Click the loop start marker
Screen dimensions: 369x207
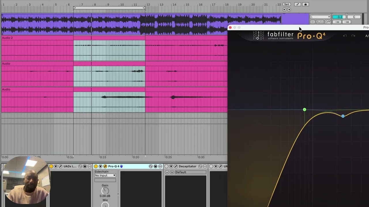click(x=75, y=8)
